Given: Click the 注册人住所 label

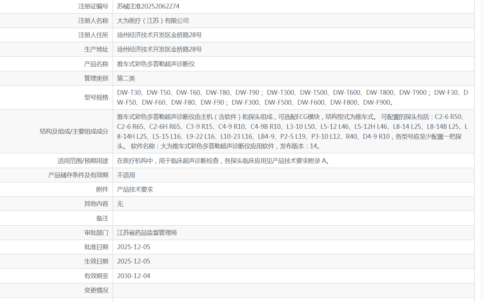Looking at the screenshot, I should coord(93,35).
